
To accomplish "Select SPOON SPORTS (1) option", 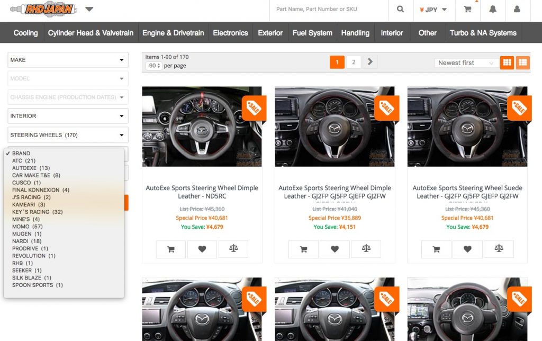I will tap(64, 285).
